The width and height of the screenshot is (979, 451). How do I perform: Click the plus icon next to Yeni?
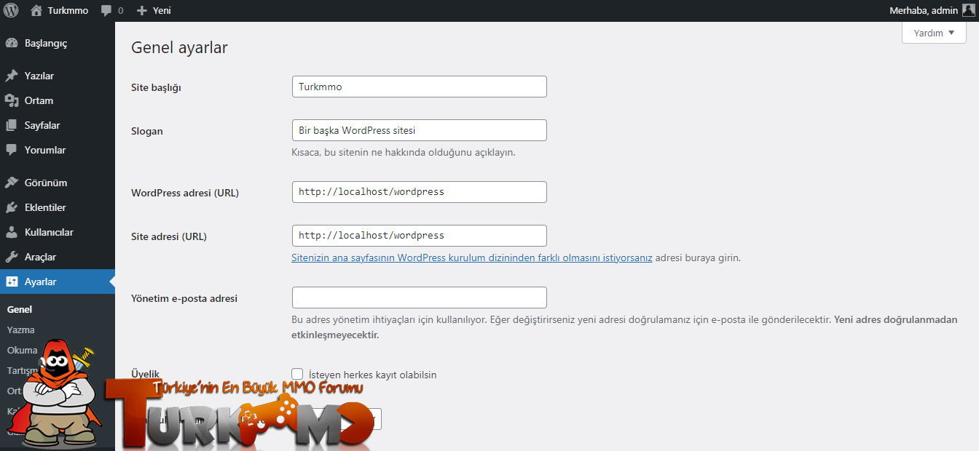coord(142,11)
